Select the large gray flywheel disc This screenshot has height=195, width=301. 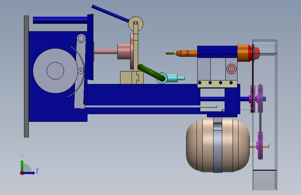click(x=55, y=71)
